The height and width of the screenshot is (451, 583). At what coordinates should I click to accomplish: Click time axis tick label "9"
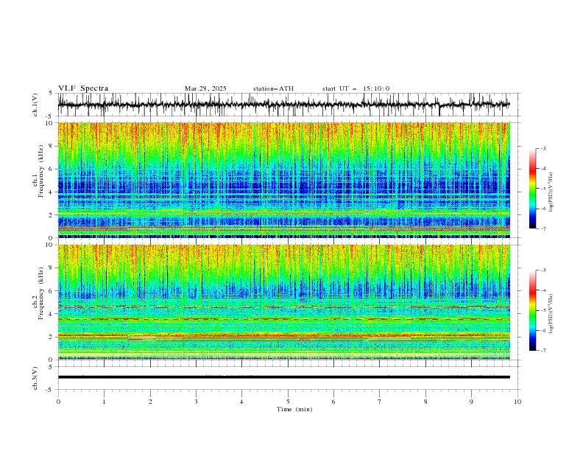pyautogui.click(x=471, y=402)
